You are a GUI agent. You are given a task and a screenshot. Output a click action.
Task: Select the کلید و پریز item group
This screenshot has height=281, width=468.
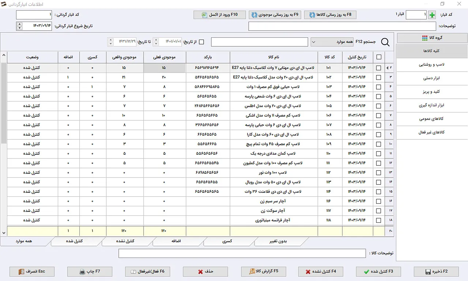click(432, 92)
